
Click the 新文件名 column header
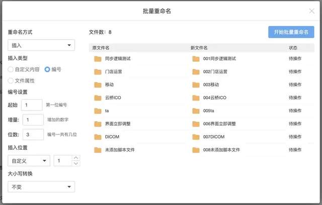[199, 48]
